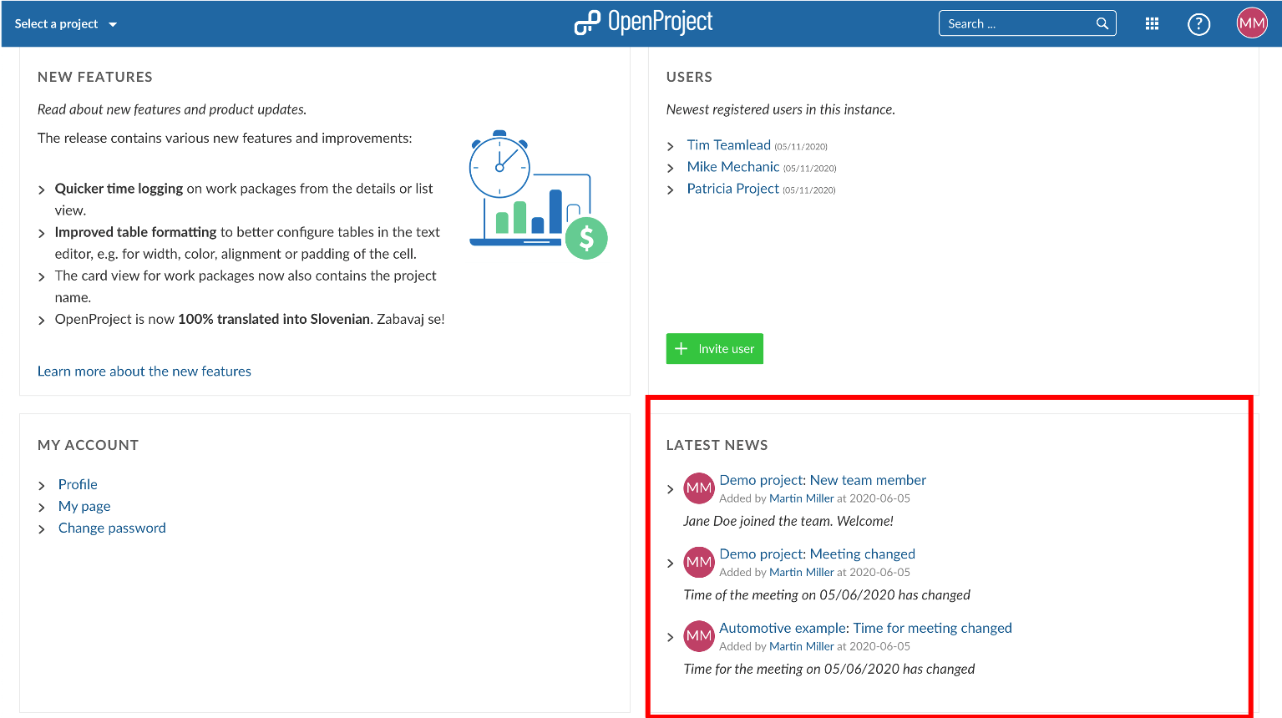Open Learn more about the new features
Image resolution: width=1282 pixels, height=718 pixels.
[144, 371]
